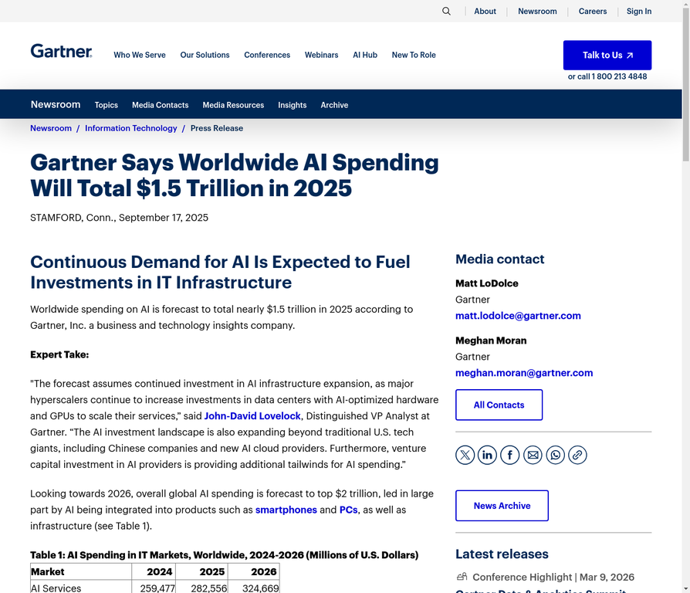This screenshot has height=593, width=690.
Task: Open the AI Hub menu
Action: pos(364,55)
